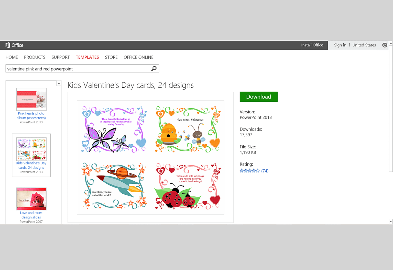393x270 pixels.
Task: Open ratings by clicking the (74) link
Action: coord(265,171)
